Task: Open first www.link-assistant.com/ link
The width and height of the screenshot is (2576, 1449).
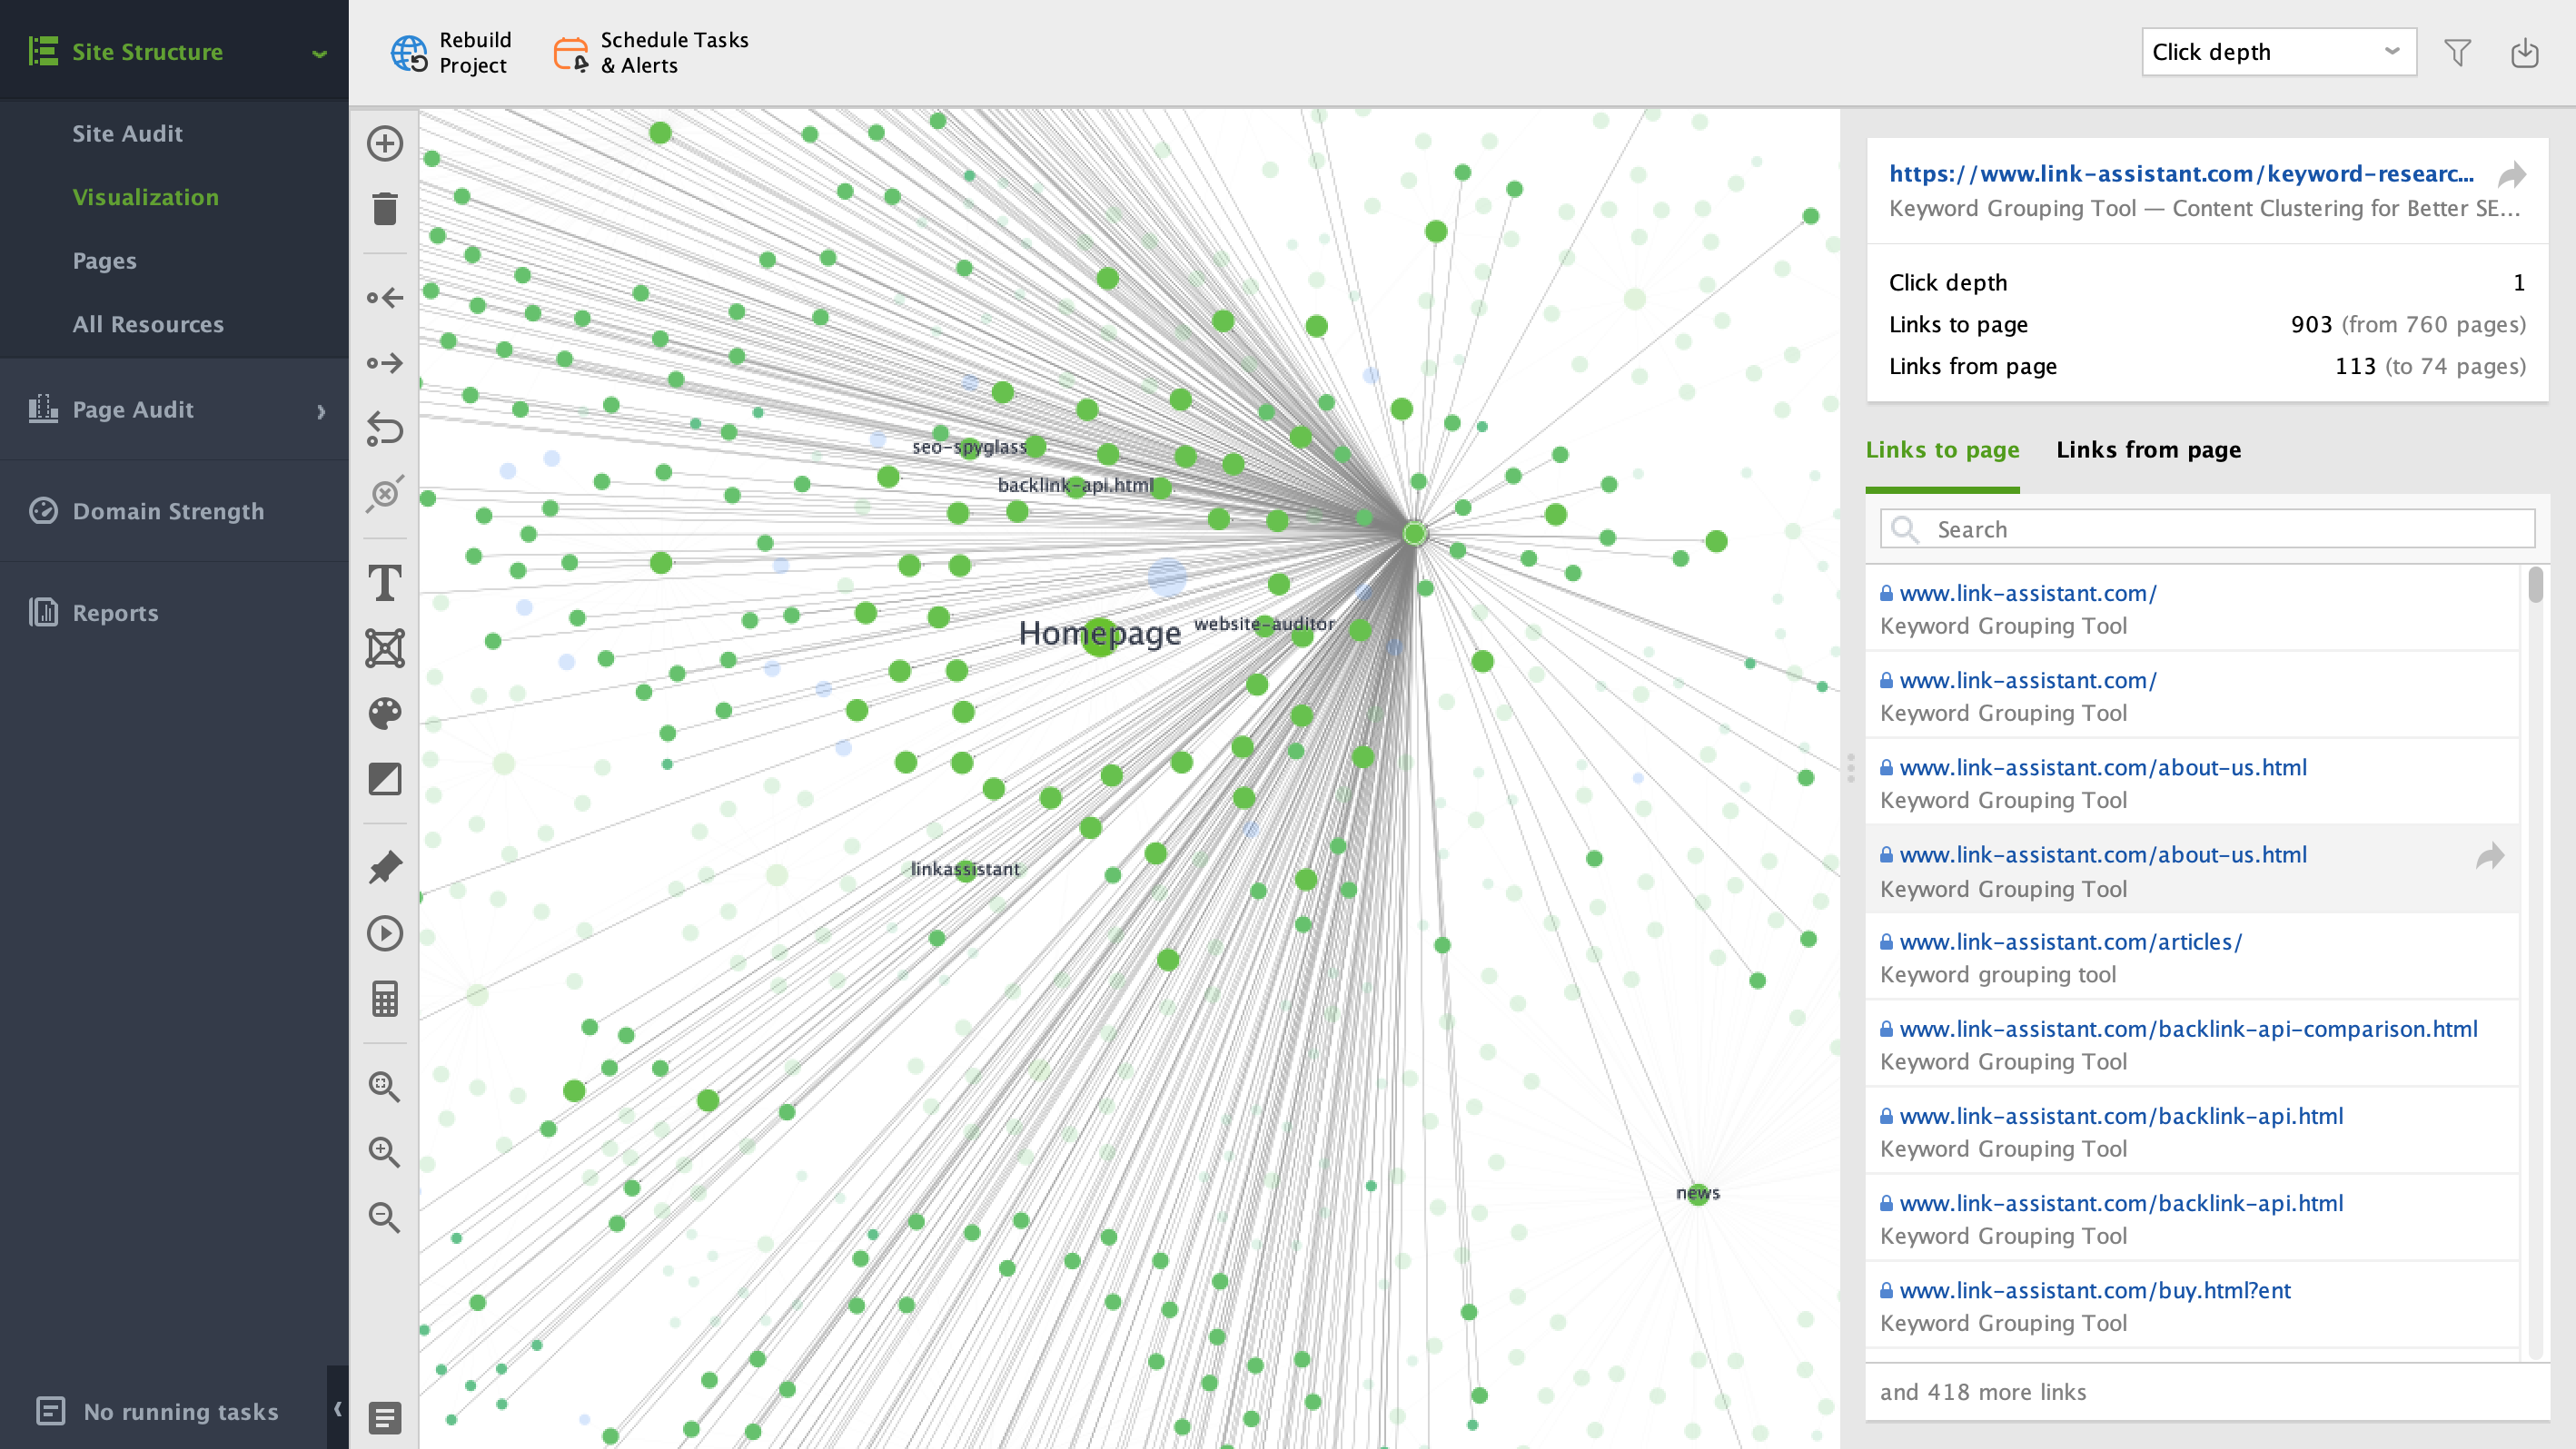Action: (x=2027, y=594)
